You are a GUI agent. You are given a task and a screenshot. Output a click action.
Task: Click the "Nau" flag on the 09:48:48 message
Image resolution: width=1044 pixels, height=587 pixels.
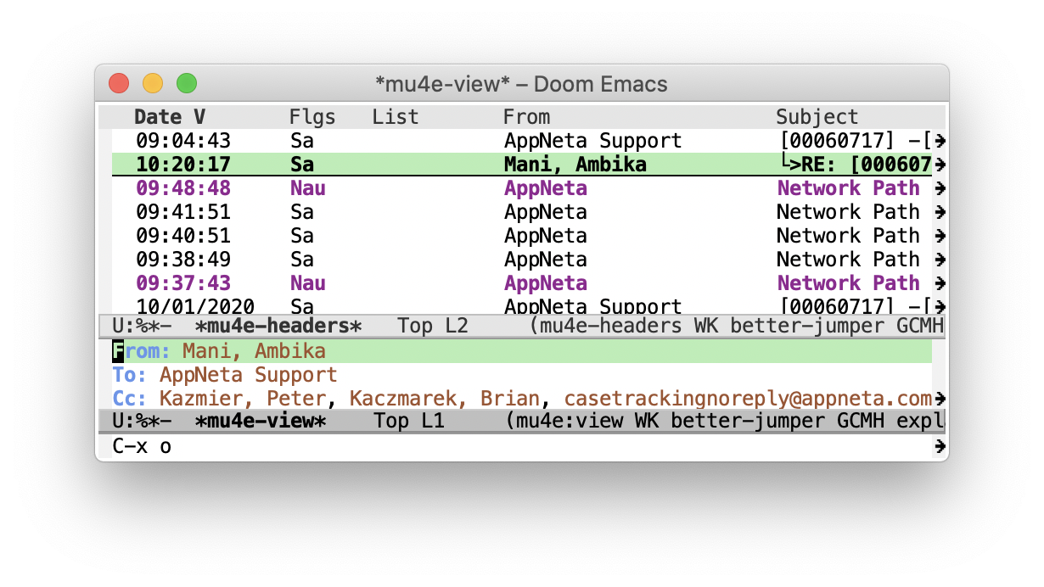(307, 187)
